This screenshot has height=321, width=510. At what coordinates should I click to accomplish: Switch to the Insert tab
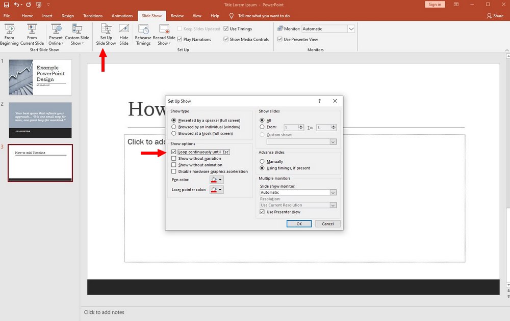coord(47,16)
